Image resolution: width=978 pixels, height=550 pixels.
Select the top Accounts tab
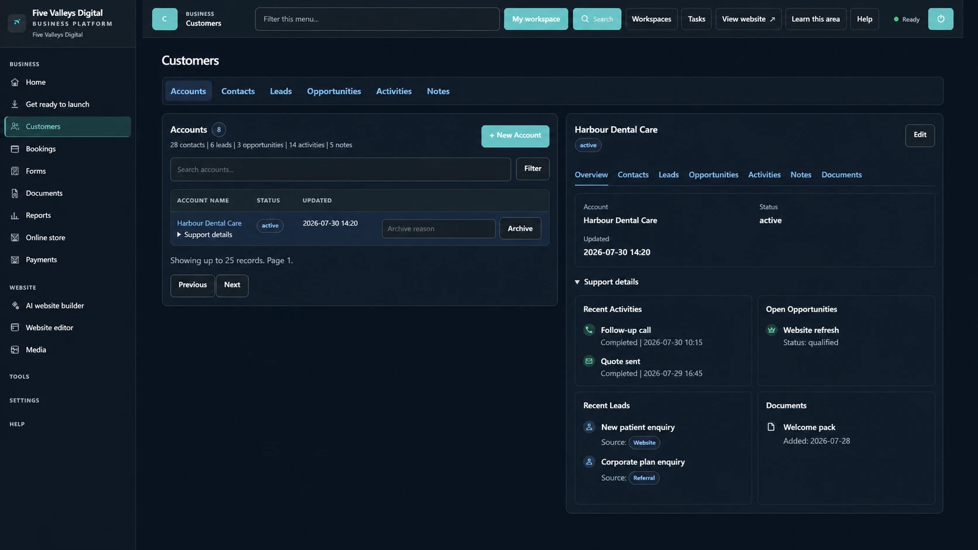pos(188,91)
